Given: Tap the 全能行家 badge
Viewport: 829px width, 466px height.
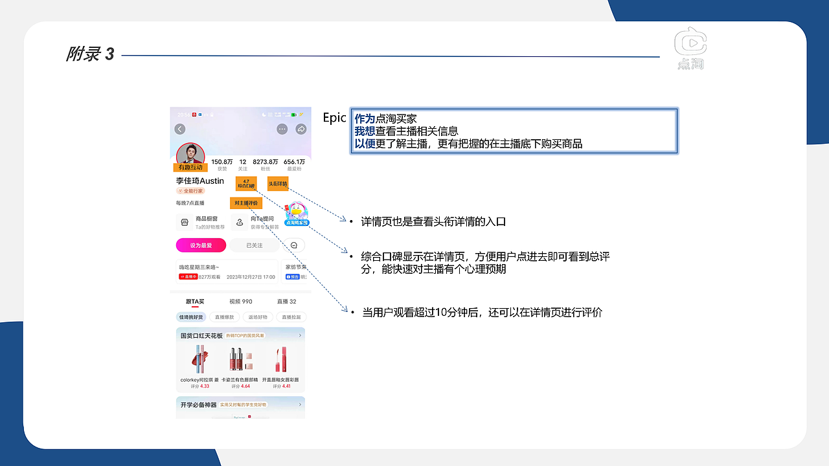Looking at the screenshot, I should point(190,191).
